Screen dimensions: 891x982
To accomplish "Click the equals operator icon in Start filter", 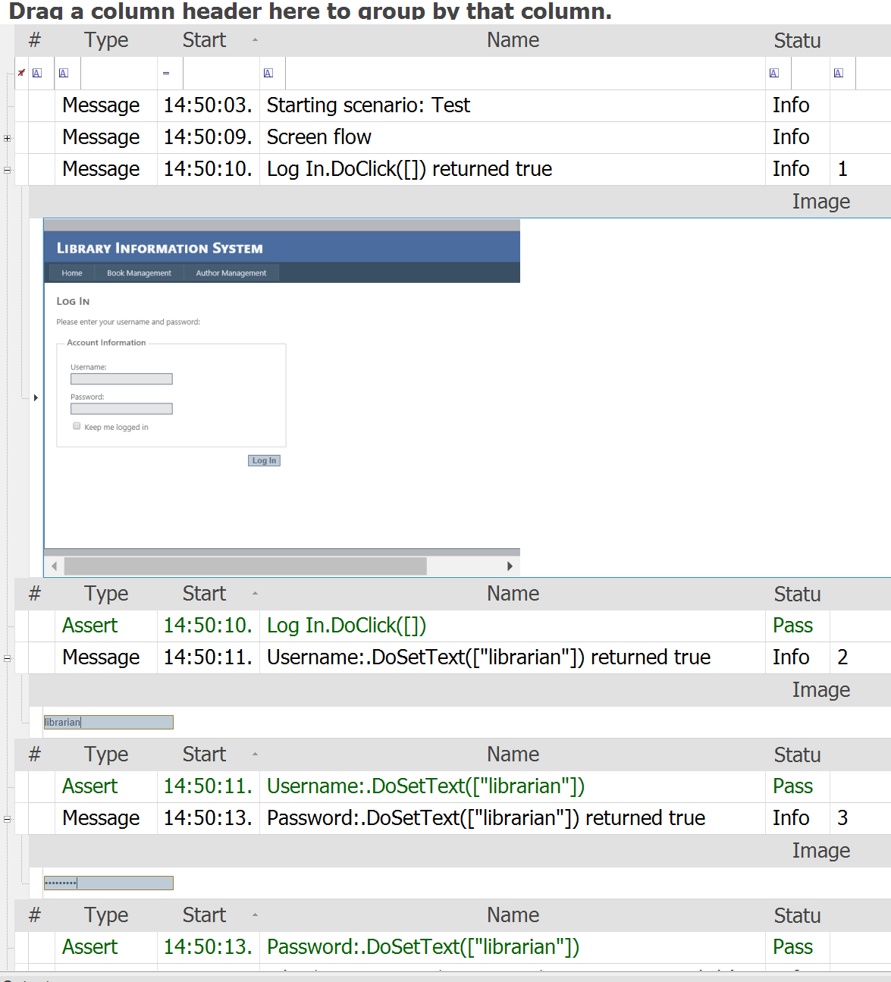I will tap(166, 74).
